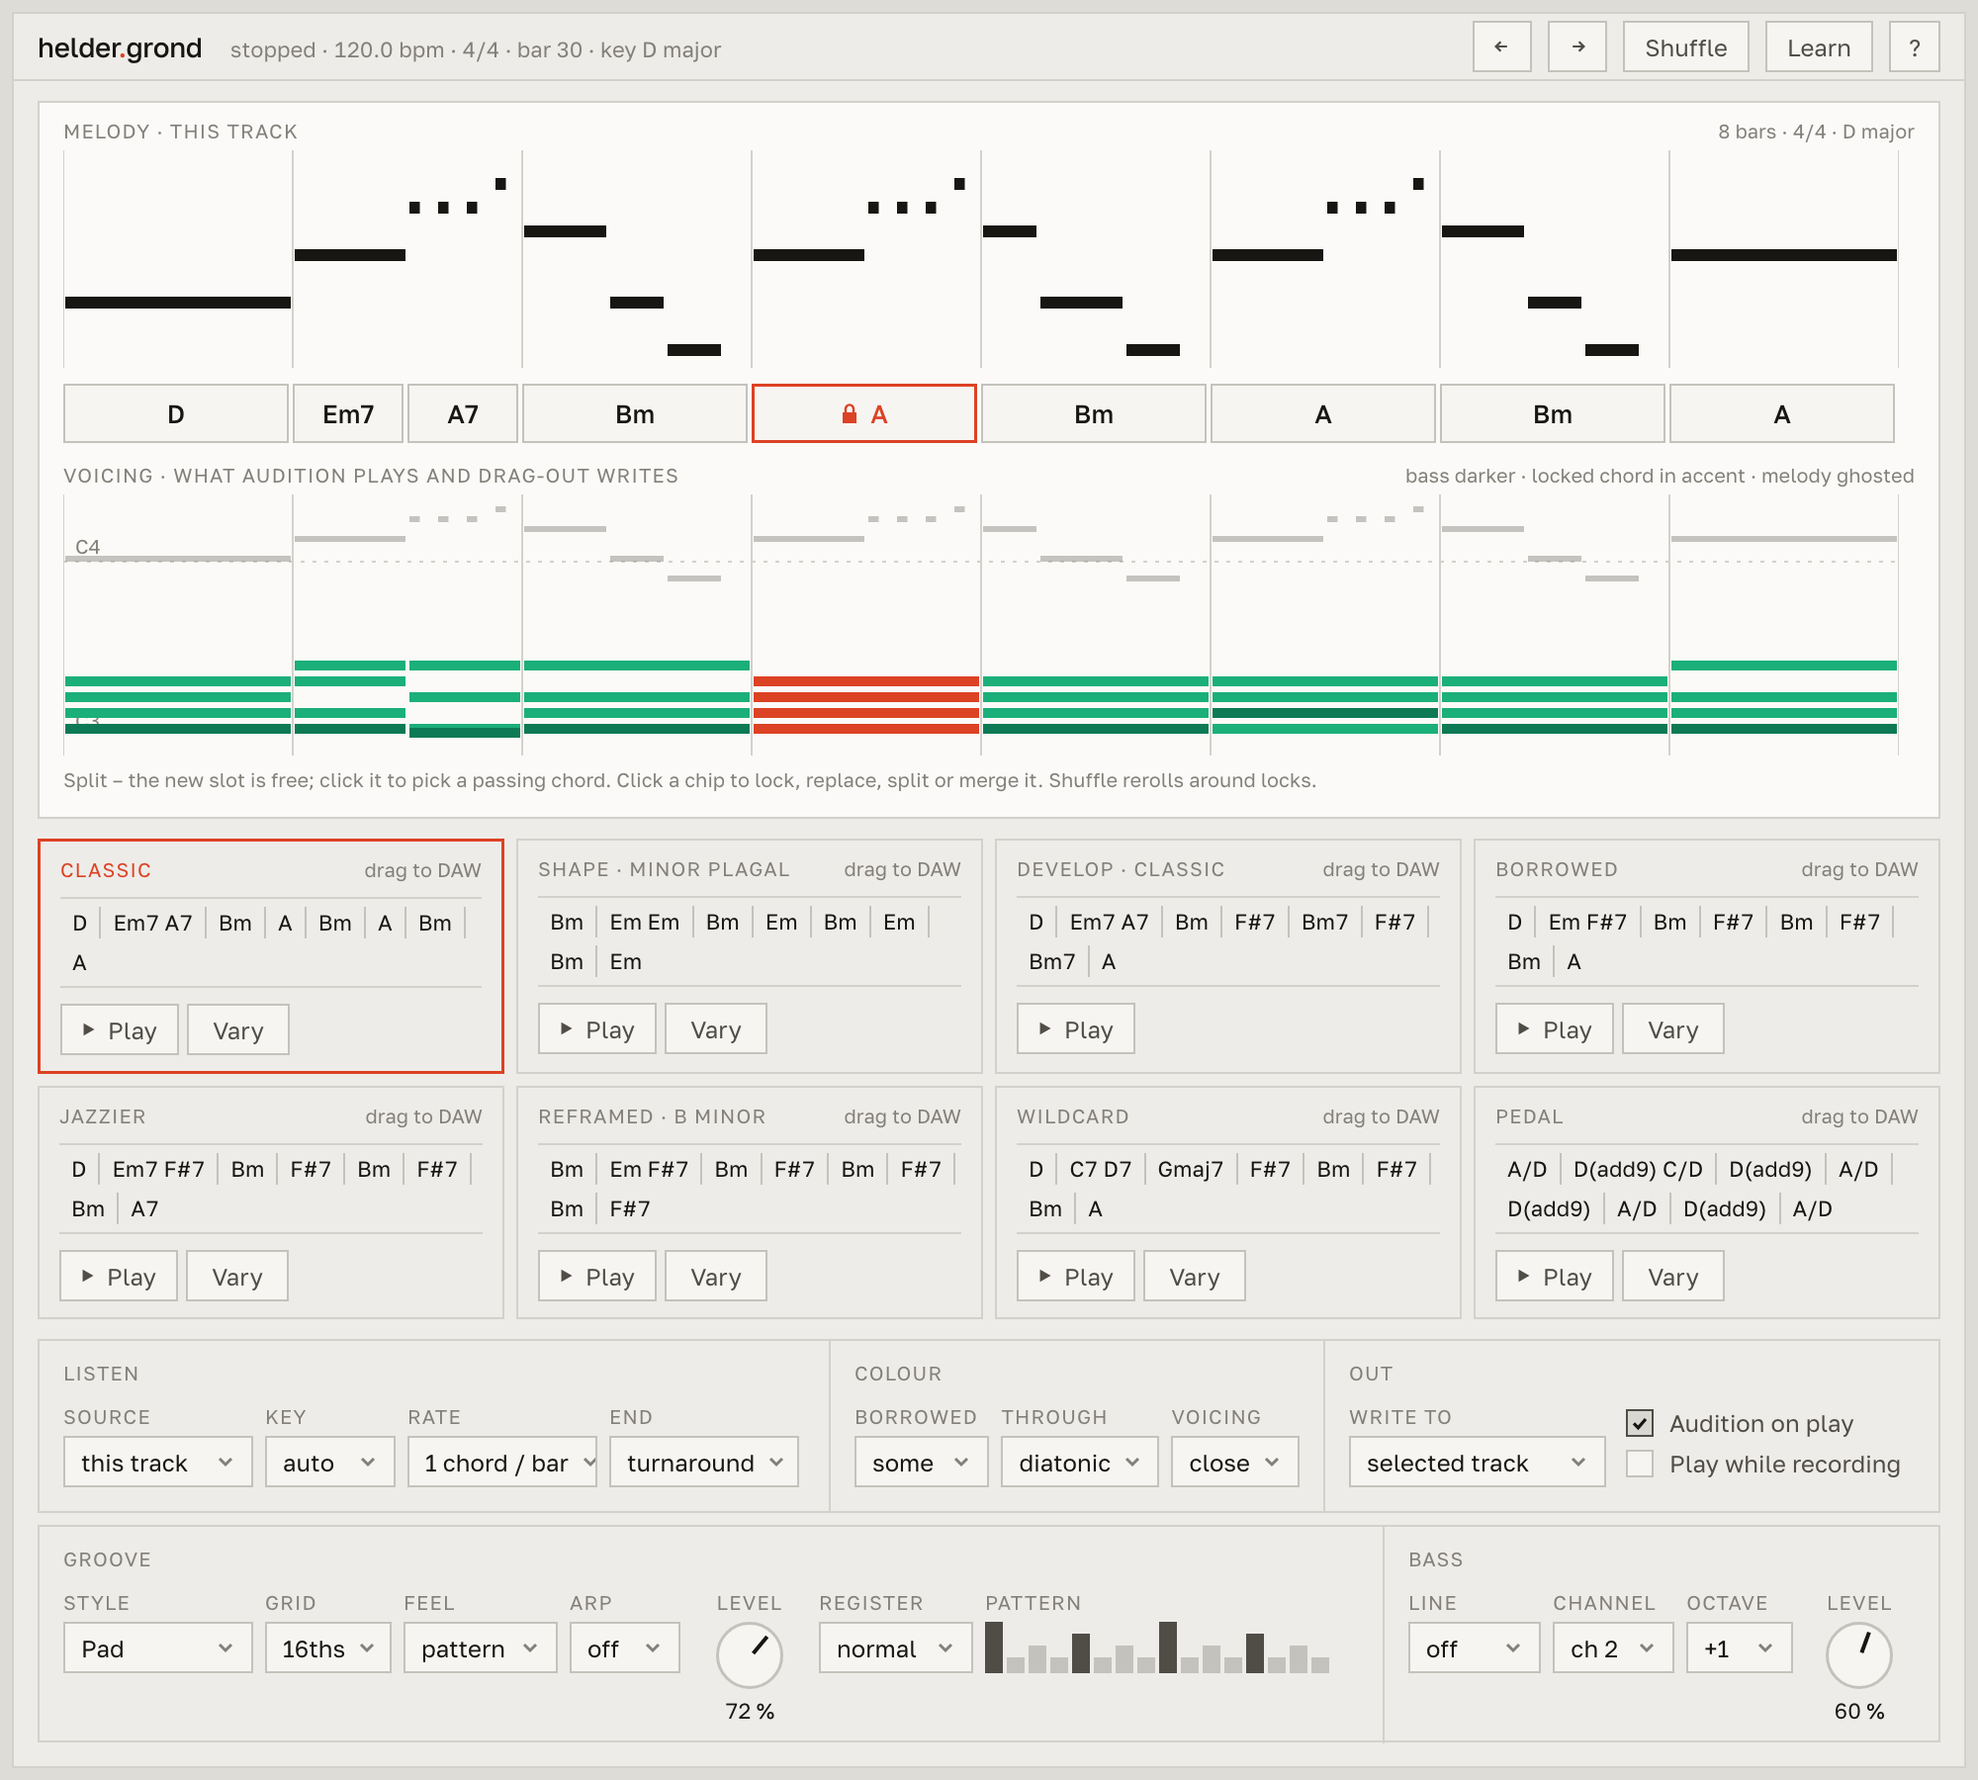Viewport: 1978px width, 1780px height.
Task: Open the Key dropdown set to auto
Action: 330,1463
